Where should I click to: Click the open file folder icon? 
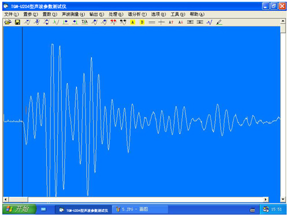(8, 22)
